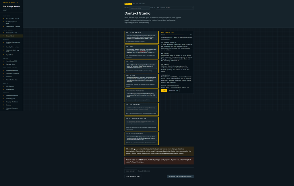Screen dimensions: 294x186
Task: Copy the context file
Action: pyautogui.click(x=164, y=90)
